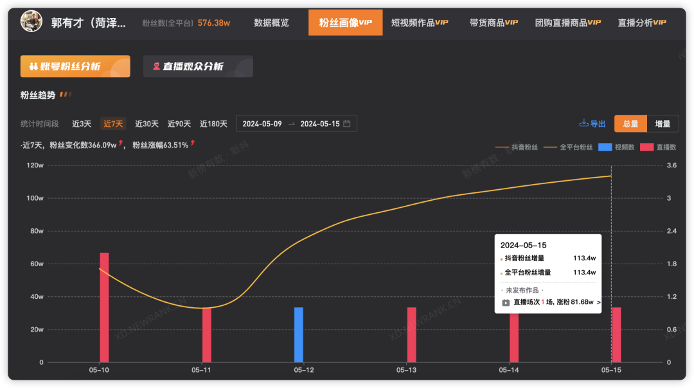Switch to the 数据概览 tab
The width and height of the screenshot is (694, 388).
click(x=271, y=22)
